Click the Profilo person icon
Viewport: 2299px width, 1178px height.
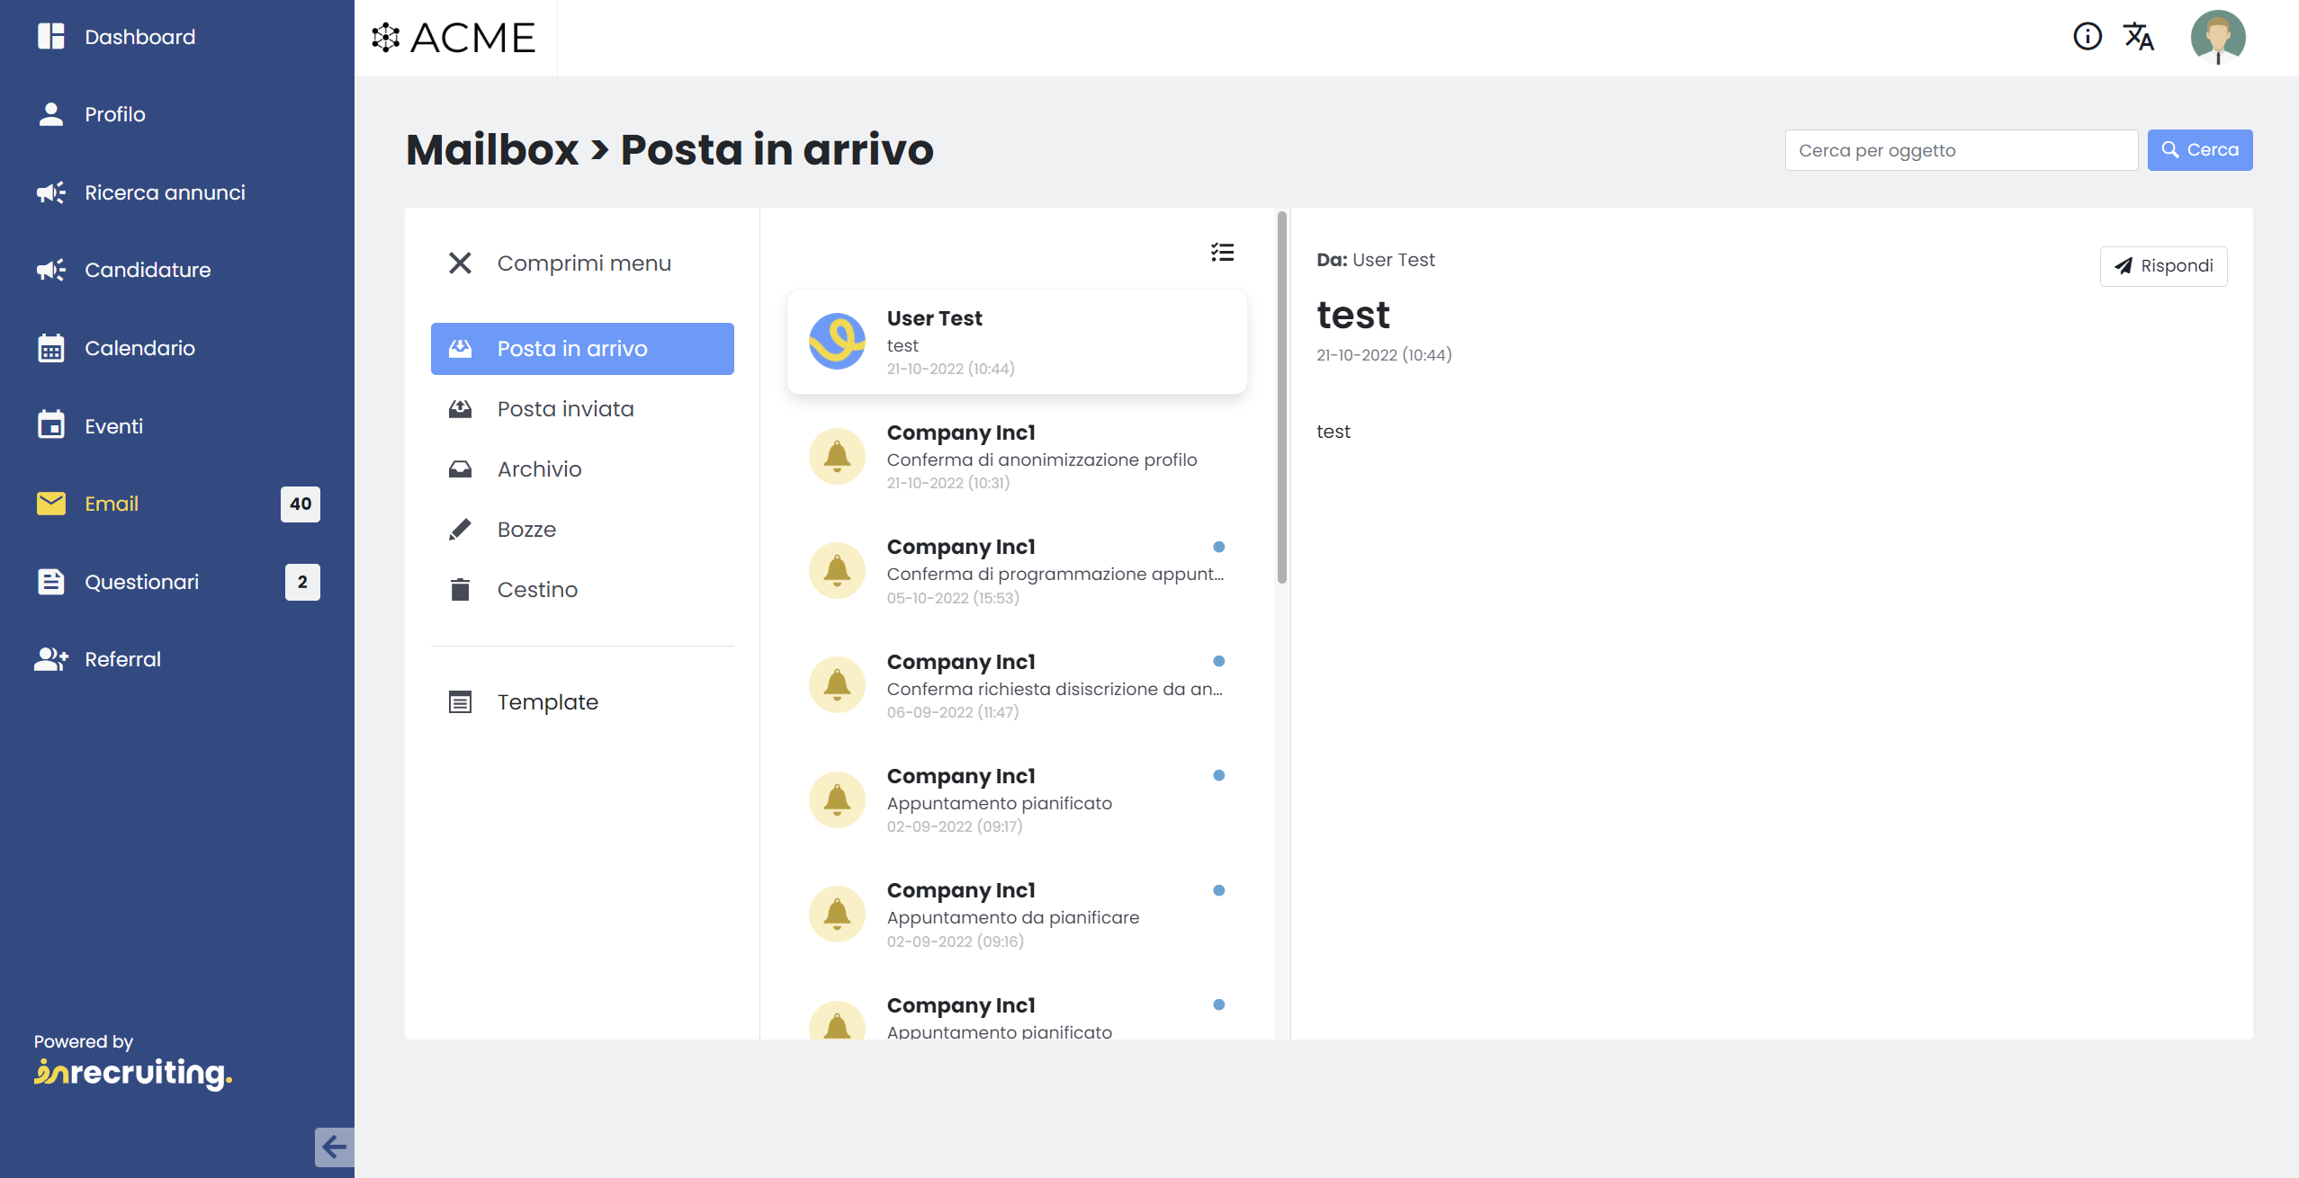tap(51, 114)
